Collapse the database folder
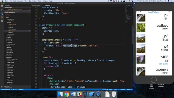This screenshot has height=98, width=174. (9, 57)
